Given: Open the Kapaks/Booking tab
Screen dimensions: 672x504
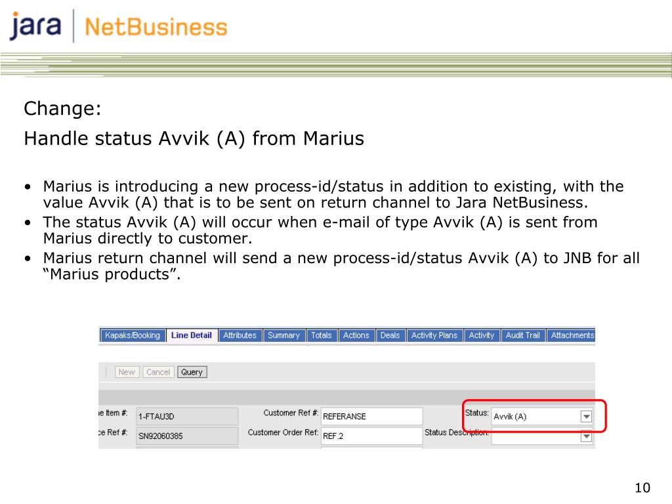Looking at the screenshot, I should (x=133, y=335).
